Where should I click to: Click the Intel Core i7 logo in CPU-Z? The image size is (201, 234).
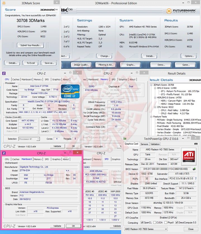pos(70,91)
